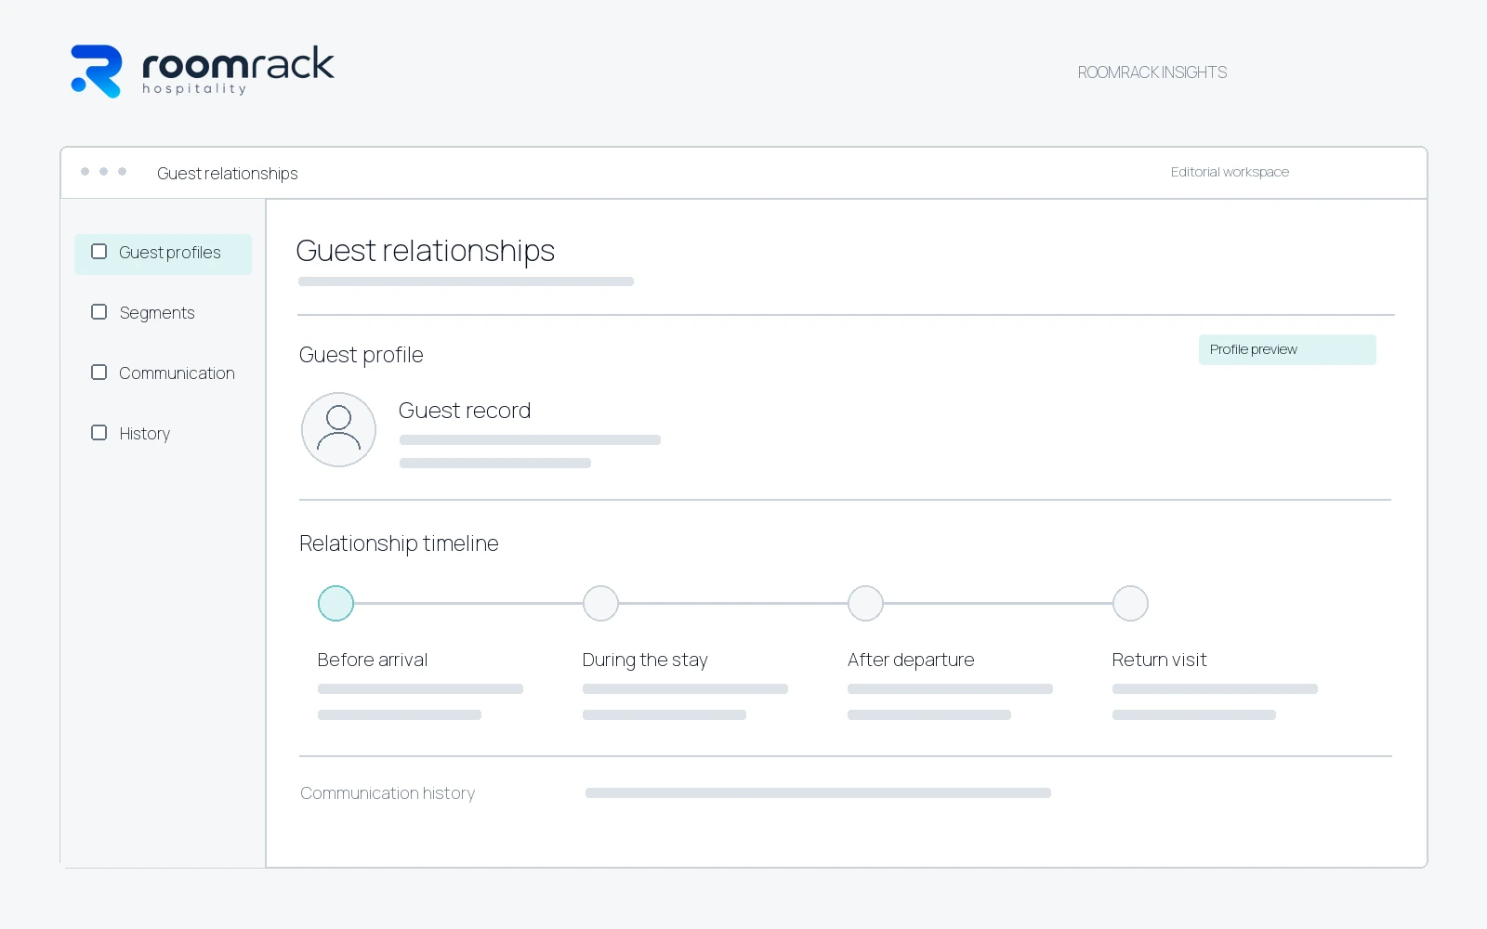Toggle the Communication checkbox
The image size is (1487, 929).
(99, 373)
